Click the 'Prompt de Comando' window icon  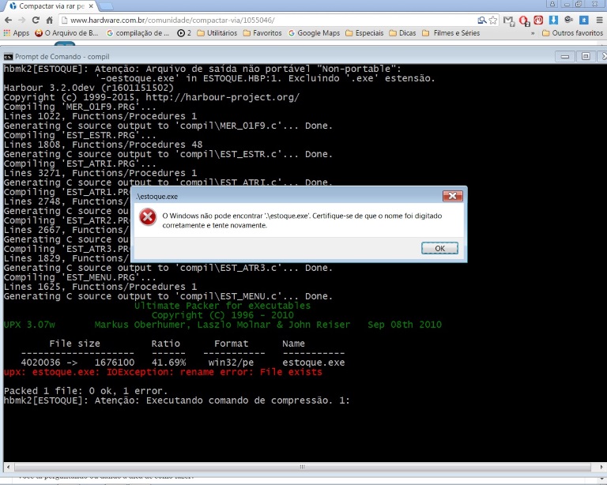point(8,57)
